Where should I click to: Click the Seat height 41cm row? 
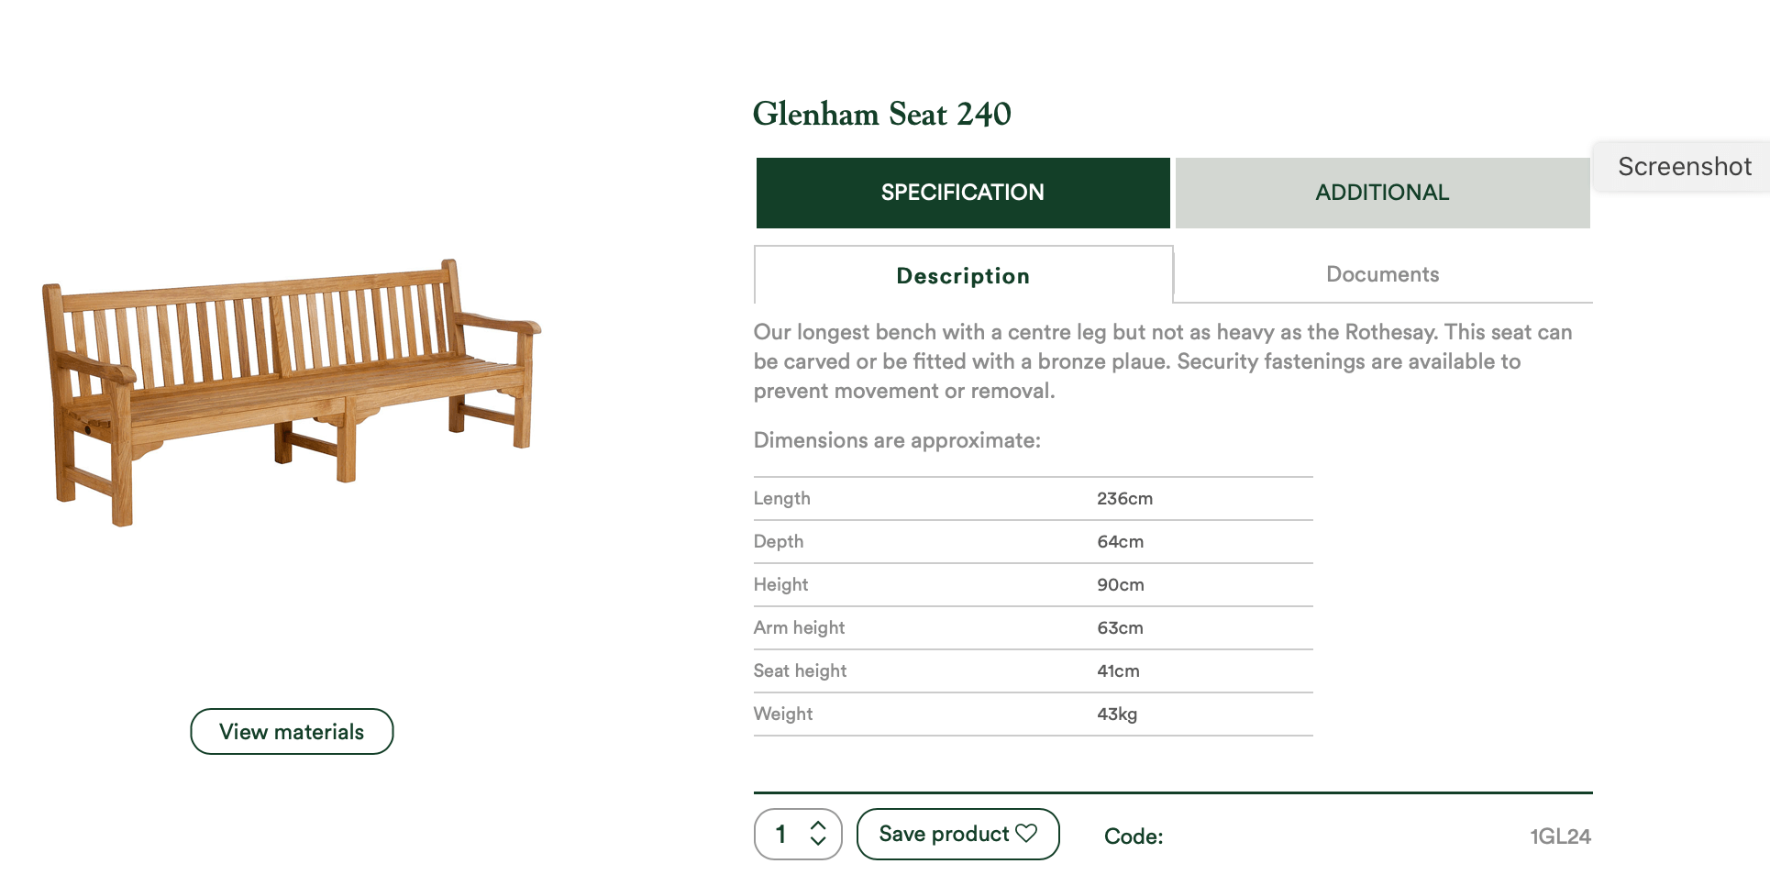coord(1034,671)
